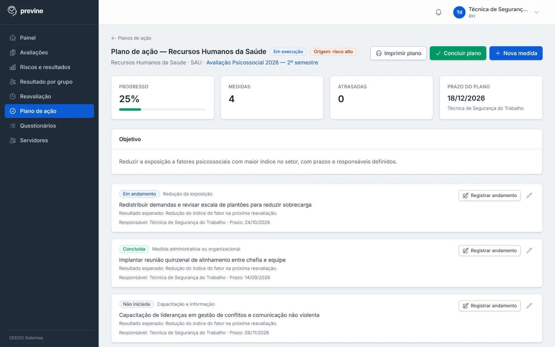Click the Não iniciada status badge
This screenshot has height=347, width=555.
(x=136, y=304)
